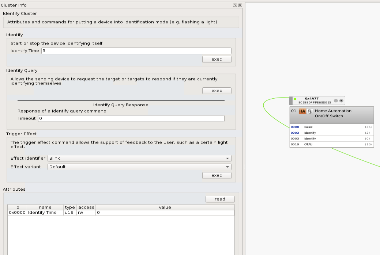Float the Cluster Info panel
Screen dimensions: 380x255
(x=235, y=5)
